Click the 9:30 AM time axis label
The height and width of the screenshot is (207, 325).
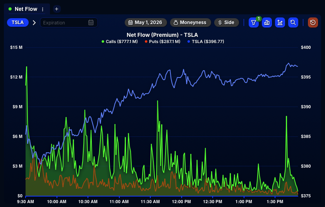pyautogui.click(x=26, y=202)
